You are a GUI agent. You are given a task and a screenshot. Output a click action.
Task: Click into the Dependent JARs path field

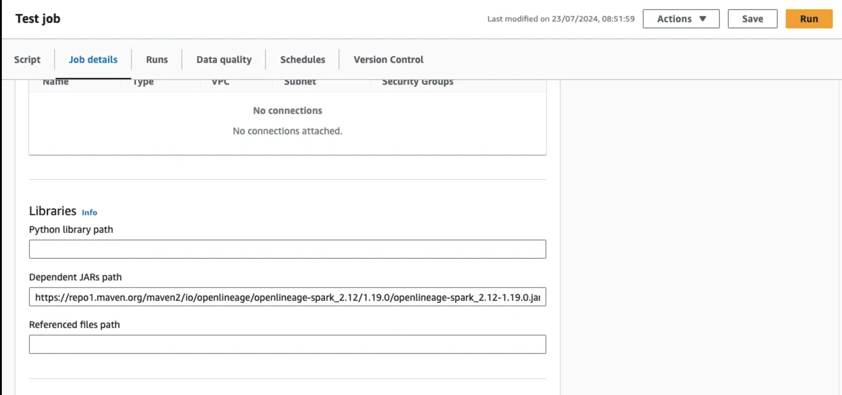pos(287,297)
